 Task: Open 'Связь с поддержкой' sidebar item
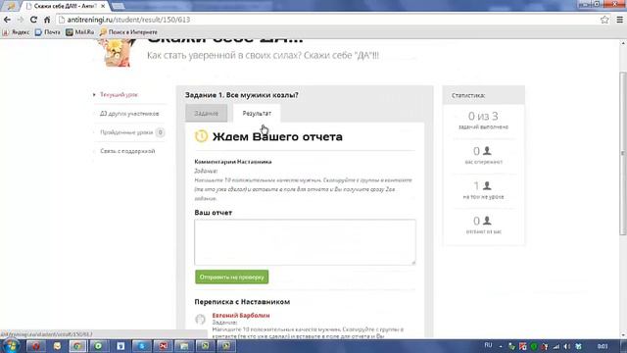tap(127, 151)
